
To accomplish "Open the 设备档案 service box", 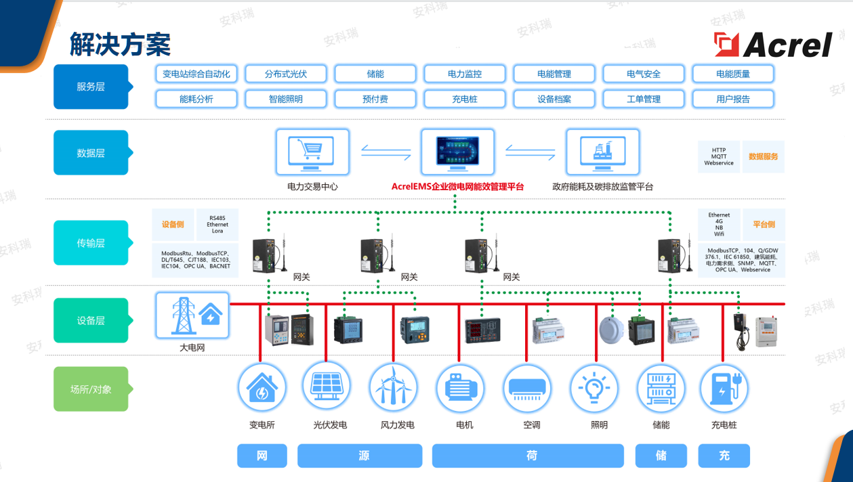I will (x=554, y=99).
